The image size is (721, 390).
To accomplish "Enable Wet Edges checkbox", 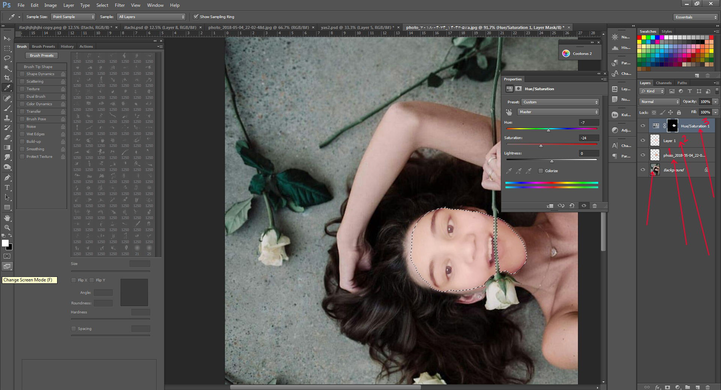I will (x=22, y=134).
